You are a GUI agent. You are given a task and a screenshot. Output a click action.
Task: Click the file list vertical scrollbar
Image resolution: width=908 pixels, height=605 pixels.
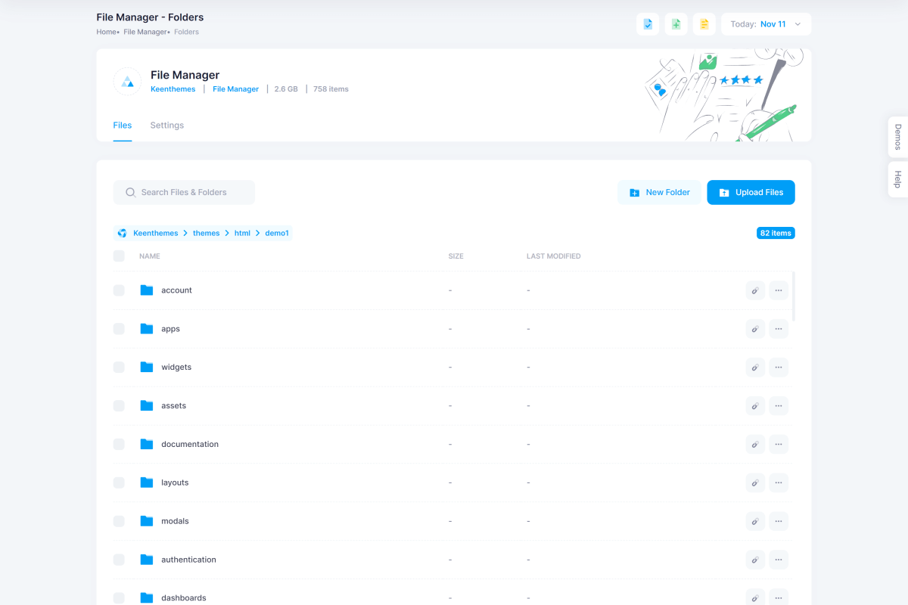[x=793, y=296]
